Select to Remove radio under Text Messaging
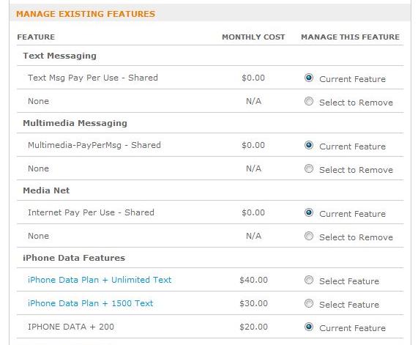 [x=309, y=101]
